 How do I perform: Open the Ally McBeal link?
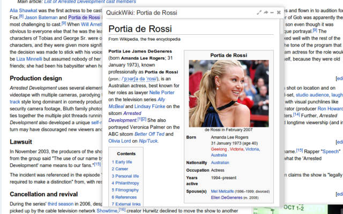pyautogui.click(x=137, y=103)
